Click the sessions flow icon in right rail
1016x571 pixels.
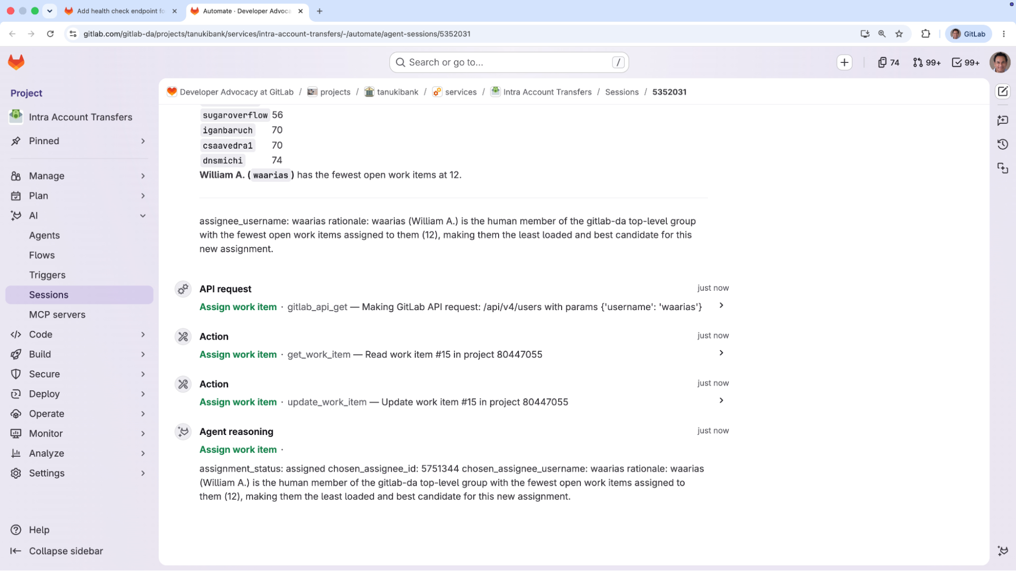1002,169
